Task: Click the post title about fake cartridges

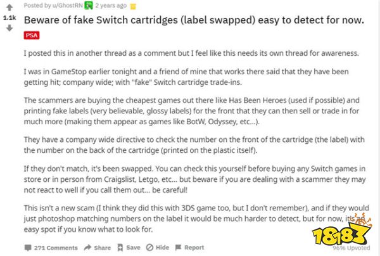Action: [x=193, y=21]
